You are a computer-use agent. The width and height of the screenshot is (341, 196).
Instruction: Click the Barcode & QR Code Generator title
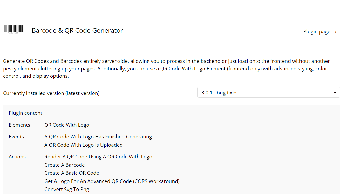(77, 31)
